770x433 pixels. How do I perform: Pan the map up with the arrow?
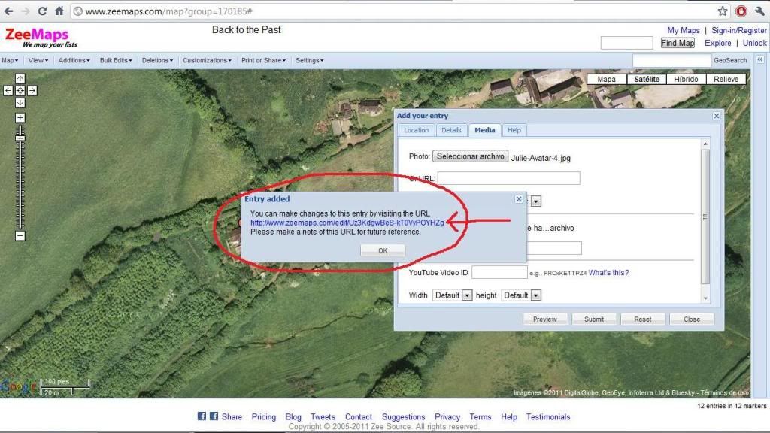[x=20, y=79]
